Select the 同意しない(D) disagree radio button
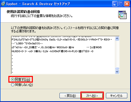 13,85
